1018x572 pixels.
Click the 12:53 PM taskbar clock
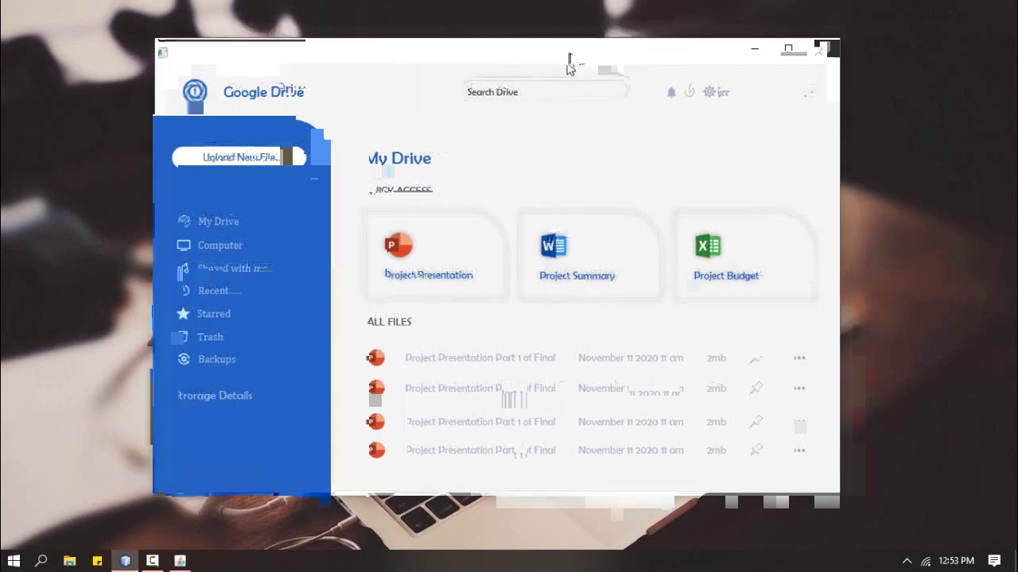pyautogui.click(x=956, y=561)
